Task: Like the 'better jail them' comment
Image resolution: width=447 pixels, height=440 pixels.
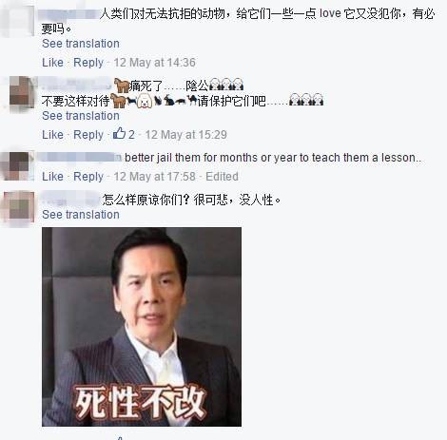Action: (x=52, y=177)
